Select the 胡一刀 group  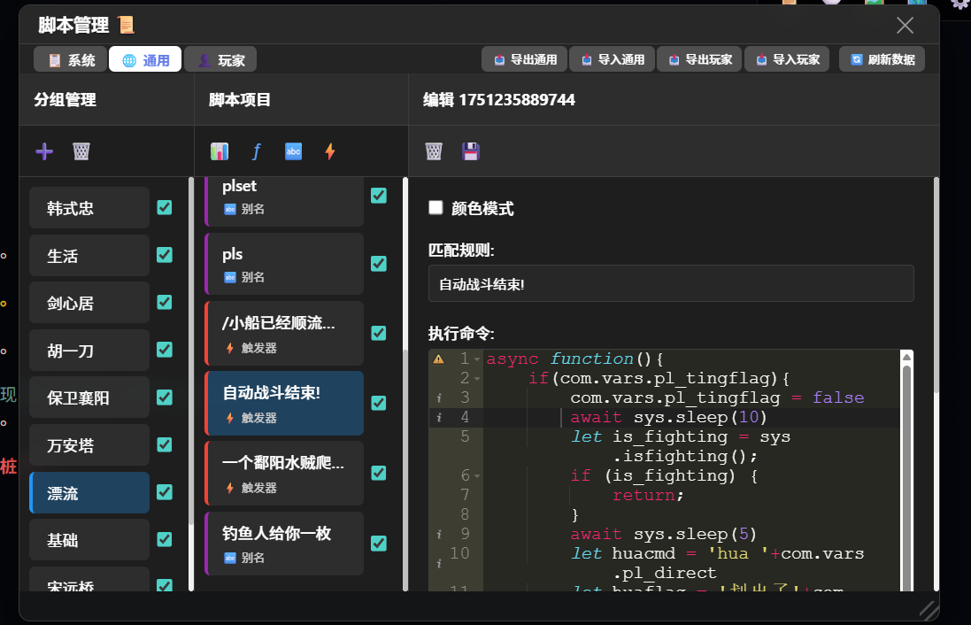coord(89,351)
